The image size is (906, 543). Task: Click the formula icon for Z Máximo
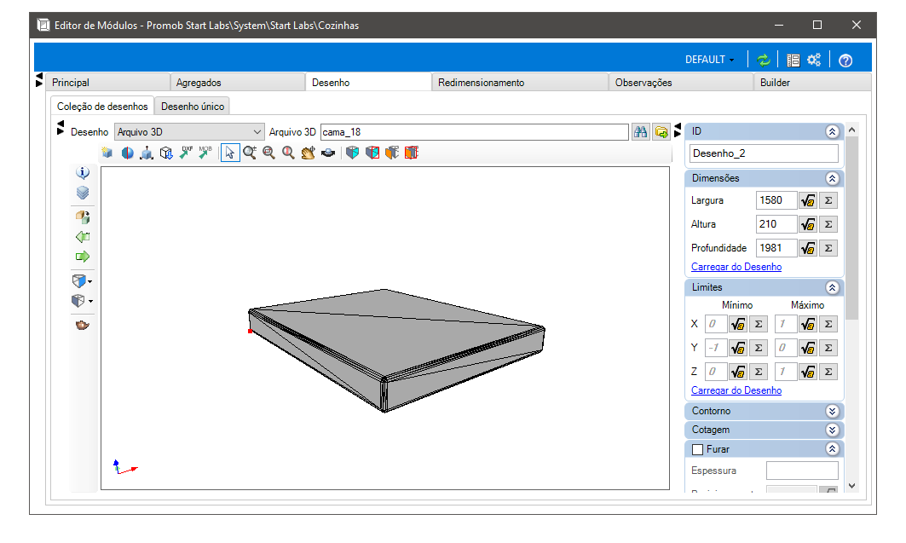point(808,372)
